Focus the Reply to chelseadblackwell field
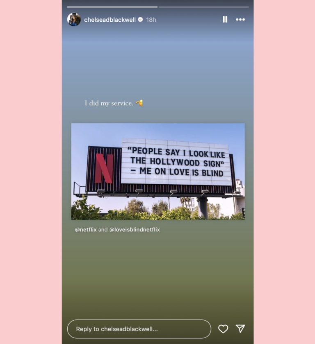The height and width of the screenshot is (344, 315). pyautogui.click(x=139, y=329)
